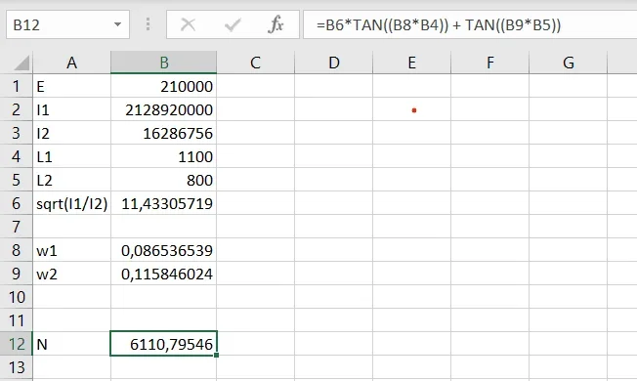This screenshot has width=637, height=381.
Task: Click cell with value 800
Action: click(x=164, y=180)
